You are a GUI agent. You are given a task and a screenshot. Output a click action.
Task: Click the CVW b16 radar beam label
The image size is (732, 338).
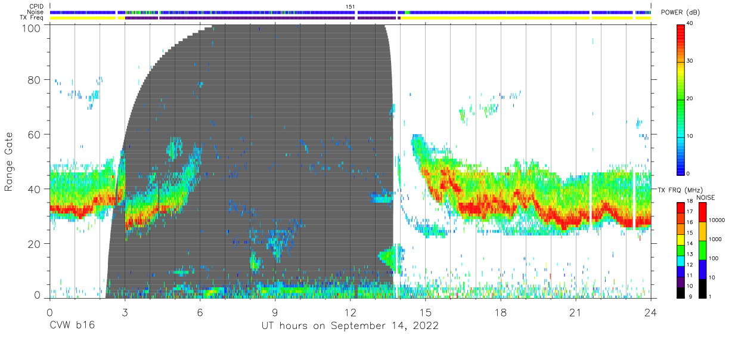[72, 326]
